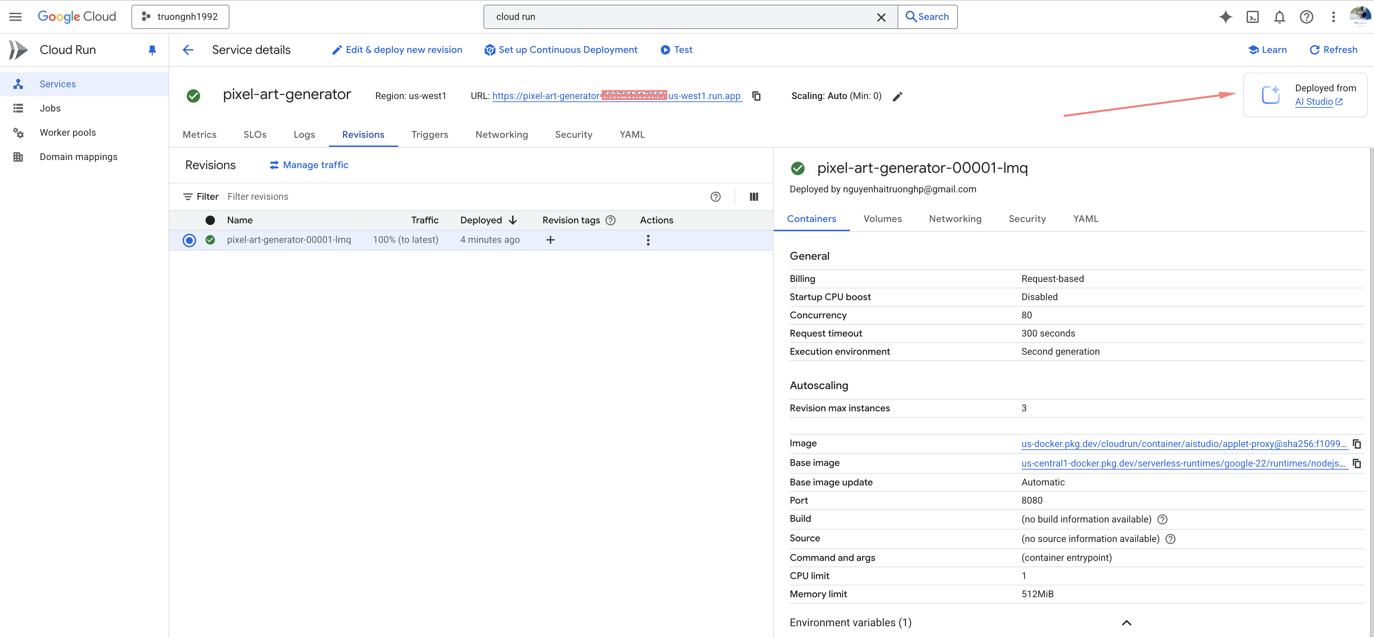Open the truongnh1992 project selector
Screen dimensions: 1374x638
[180, 17]
